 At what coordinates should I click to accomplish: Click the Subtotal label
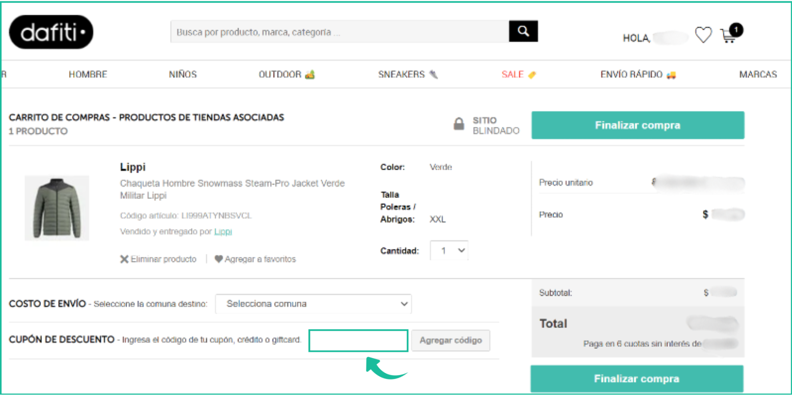pos(555,293)
